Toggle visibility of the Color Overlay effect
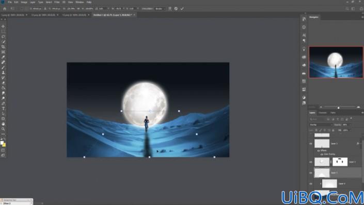 322,154
